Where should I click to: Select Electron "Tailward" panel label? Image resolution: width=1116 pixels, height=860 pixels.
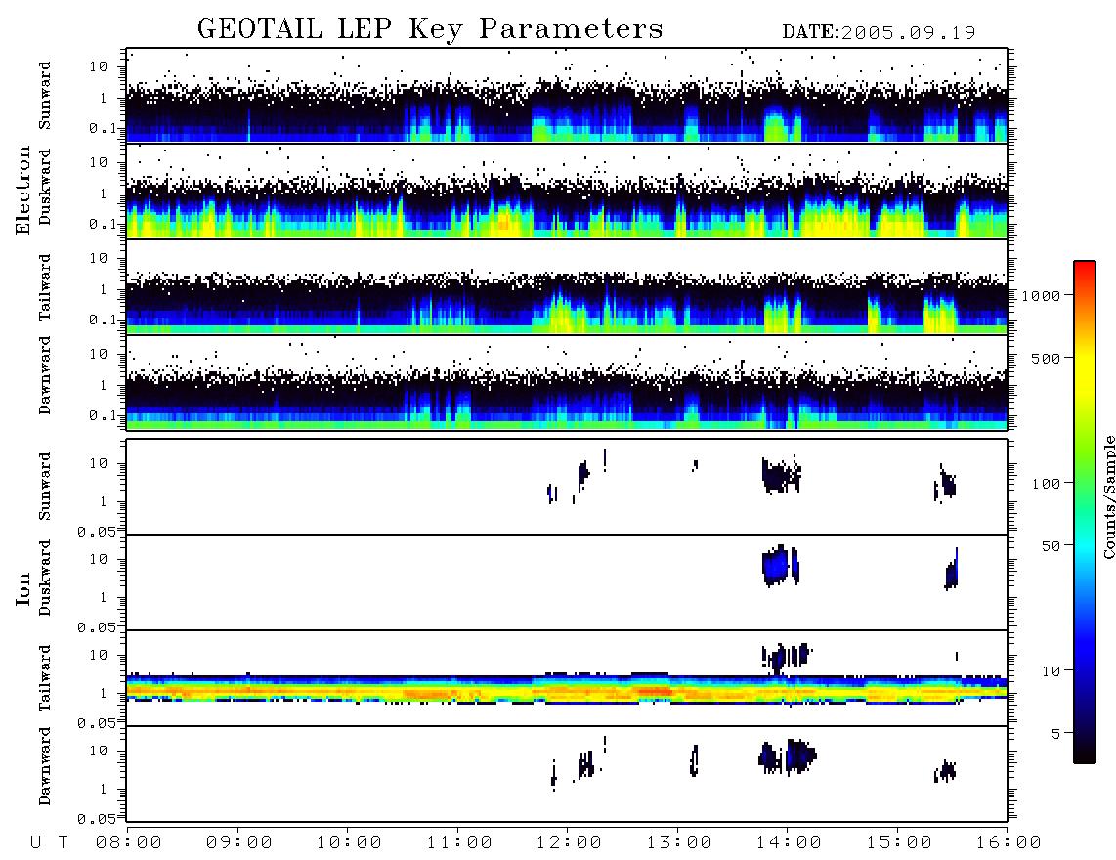[45, 287]
